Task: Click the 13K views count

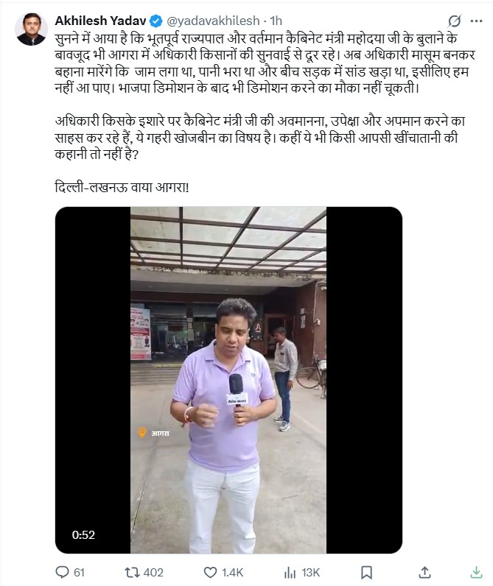Action: (x=310, y=573)
